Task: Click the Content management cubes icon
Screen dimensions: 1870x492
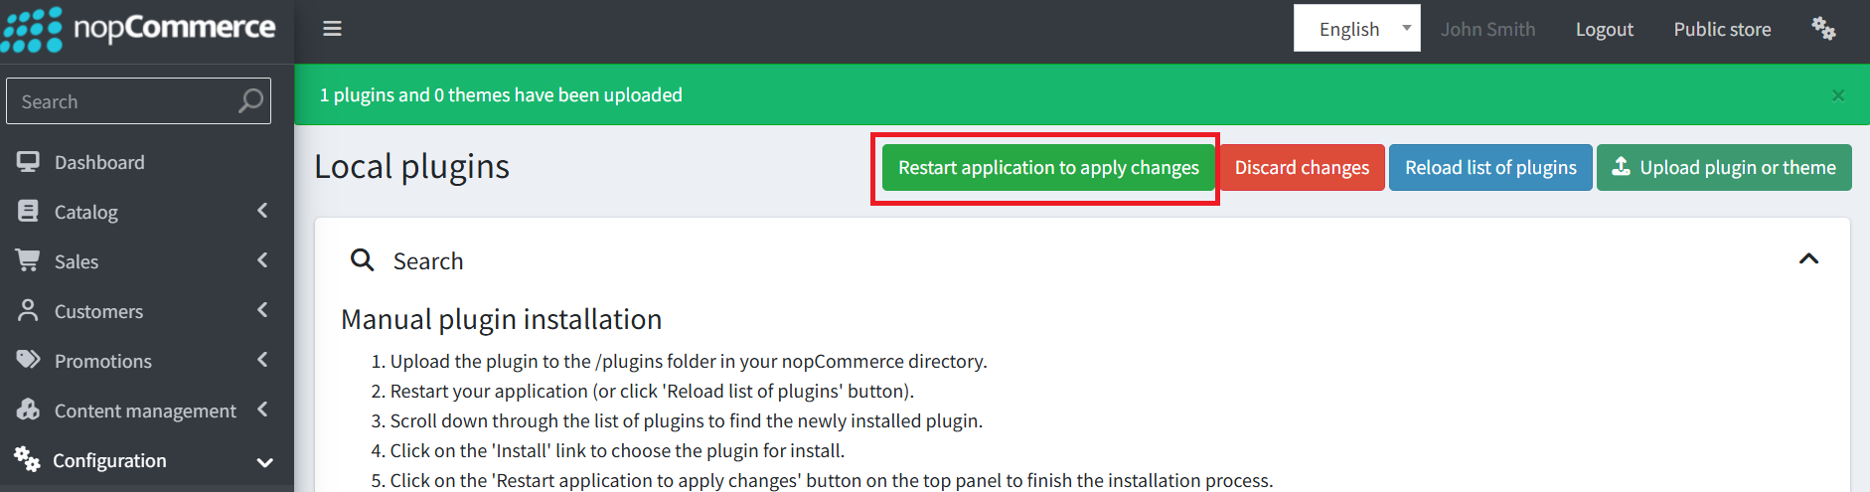Action: point(28,410)
